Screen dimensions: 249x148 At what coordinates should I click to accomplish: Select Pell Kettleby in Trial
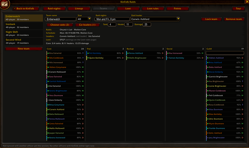105,53
